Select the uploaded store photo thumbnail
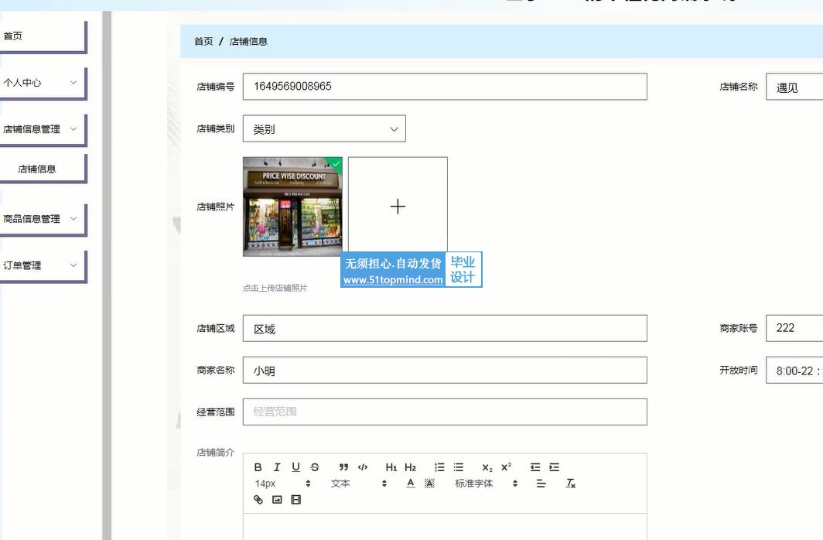Image resolution: width=823 pixels, height=540 pixels. coord(292,207)
